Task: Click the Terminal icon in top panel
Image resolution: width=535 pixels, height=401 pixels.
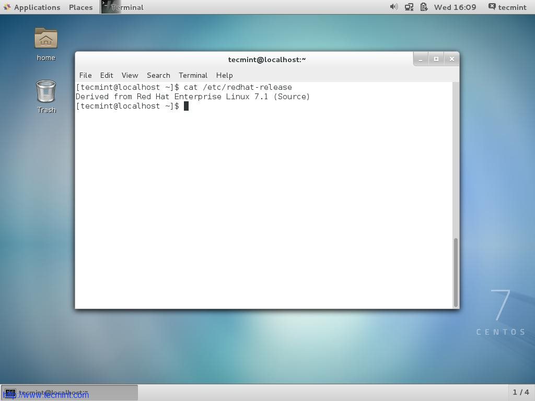Action: (x=107, y=7)
